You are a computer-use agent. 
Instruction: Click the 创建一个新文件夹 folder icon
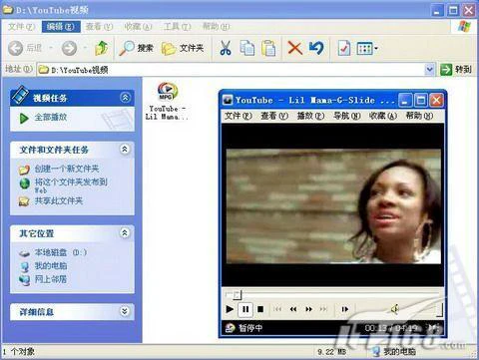pos(24,170)
